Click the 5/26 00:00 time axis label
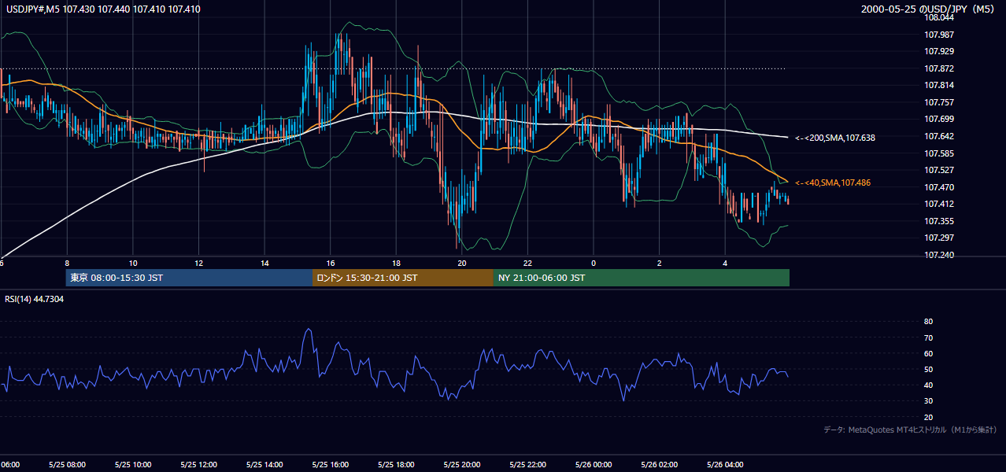 (594, 464)
